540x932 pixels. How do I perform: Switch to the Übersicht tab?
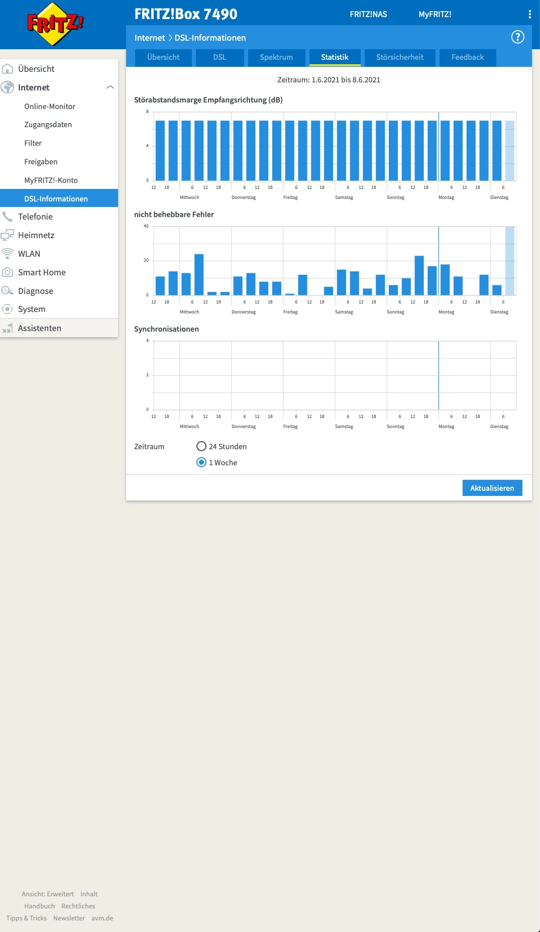click(163, 57)
